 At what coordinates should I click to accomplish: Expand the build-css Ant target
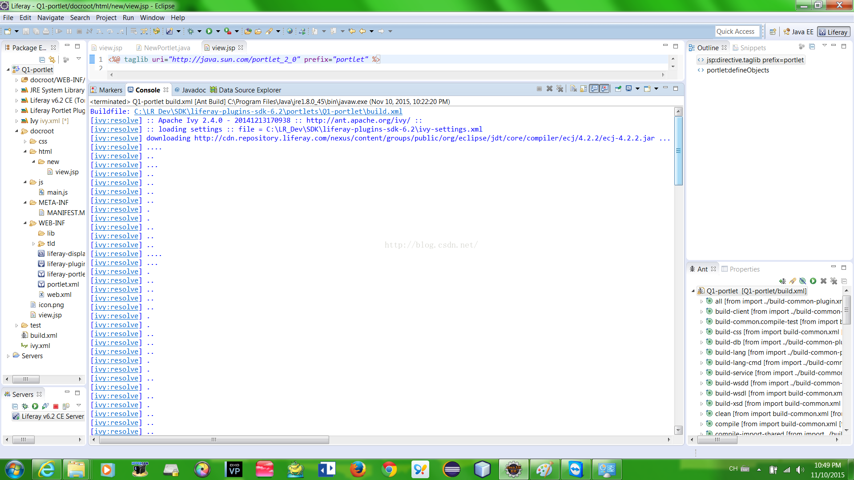[x=702, y=332]
